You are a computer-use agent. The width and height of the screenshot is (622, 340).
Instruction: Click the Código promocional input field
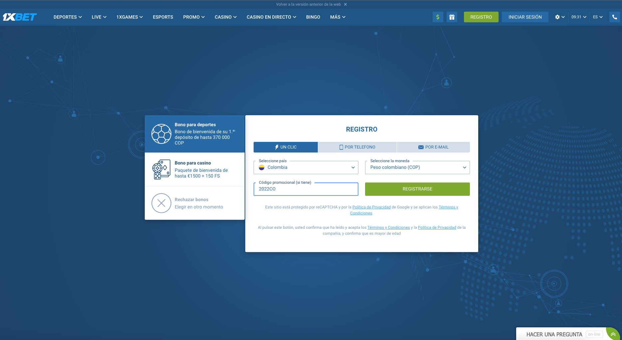tap(306, 189)
